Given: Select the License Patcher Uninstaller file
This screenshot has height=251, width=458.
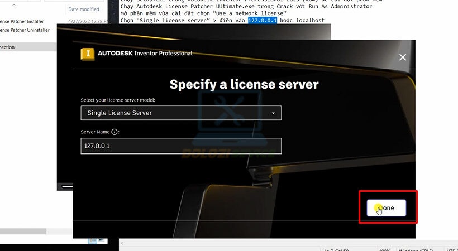Looking at the screenshot, I should coord(25,30).
